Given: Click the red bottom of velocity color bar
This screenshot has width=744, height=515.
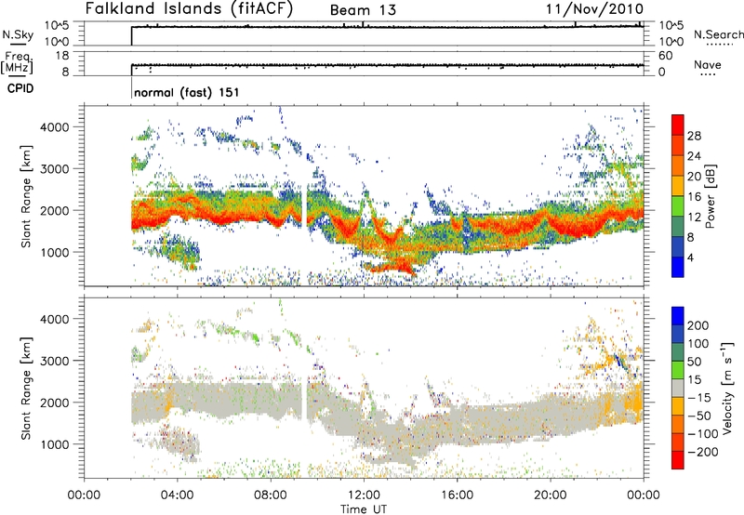Looking at the screenshot, I should pos(678,460).
